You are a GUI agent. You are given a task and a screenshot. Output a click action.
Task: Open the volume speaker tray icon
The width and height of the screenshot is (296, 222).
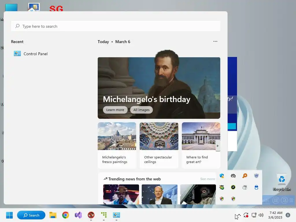point(261,215)
